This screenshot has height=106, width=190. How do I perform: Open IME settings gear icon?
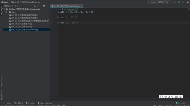[x=180, y=97]
